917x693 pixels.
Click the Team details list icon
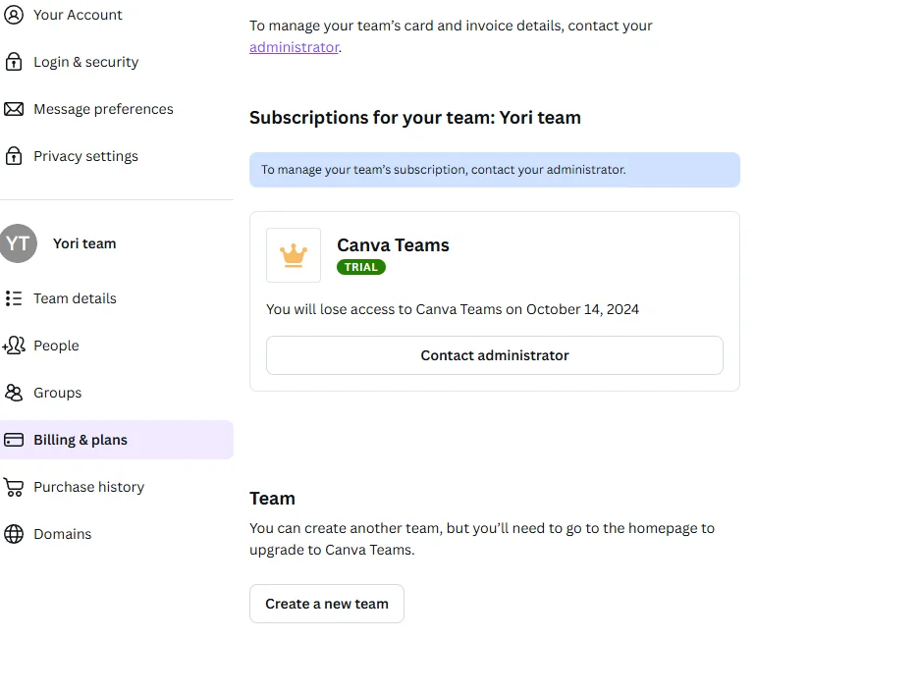pos(14,298)
